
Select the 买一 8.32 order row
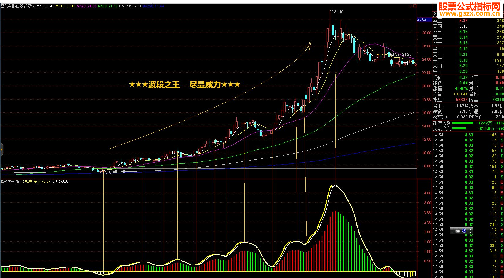(x=468, y=49)
